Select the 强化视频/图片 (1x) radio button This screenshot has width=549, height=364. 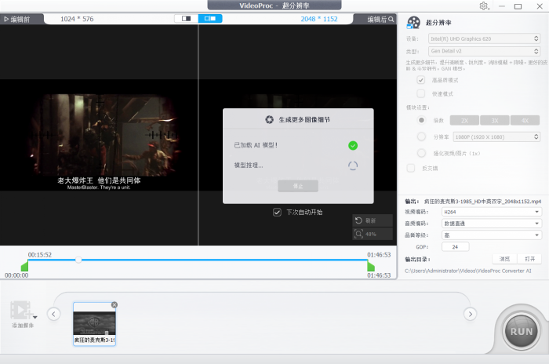pos(421,153)
